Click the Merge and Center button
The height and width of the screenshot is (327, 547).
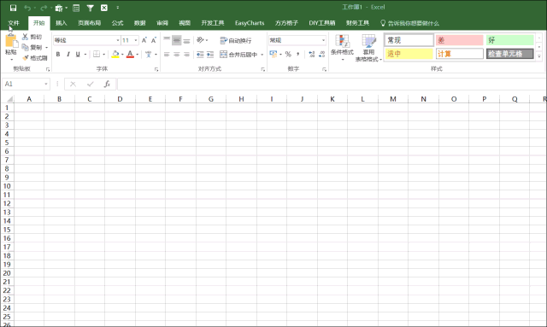coord(238,55)
